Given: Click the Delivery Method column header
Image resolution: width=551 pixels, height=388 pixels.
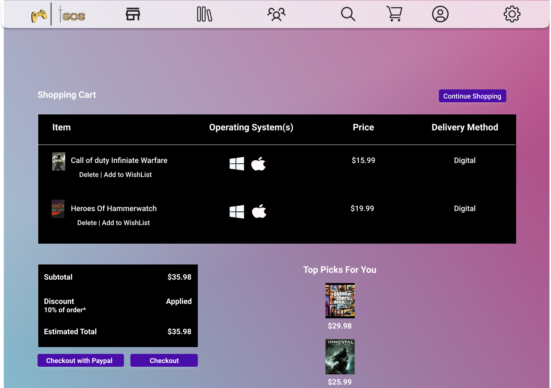Looking at the screenshot, I should 465,127.
